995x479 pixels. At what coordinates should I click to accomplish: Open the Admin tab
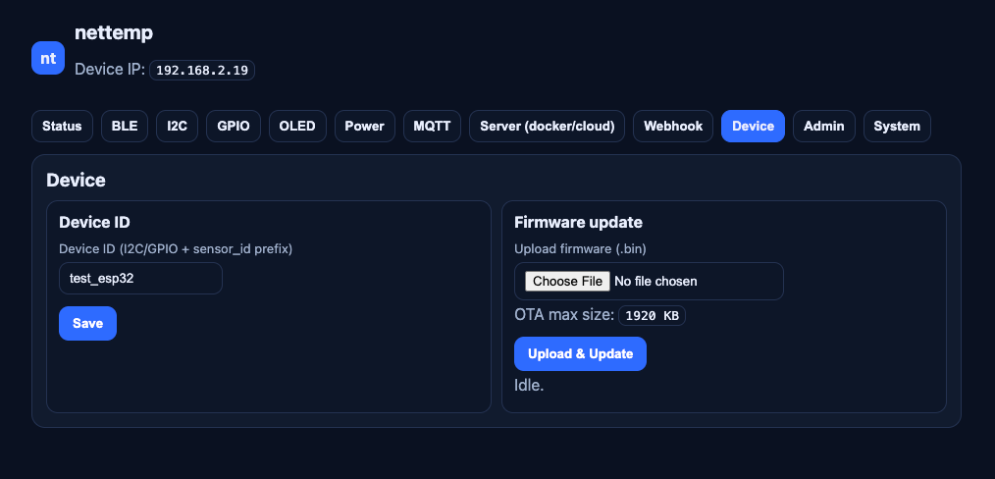824,127
